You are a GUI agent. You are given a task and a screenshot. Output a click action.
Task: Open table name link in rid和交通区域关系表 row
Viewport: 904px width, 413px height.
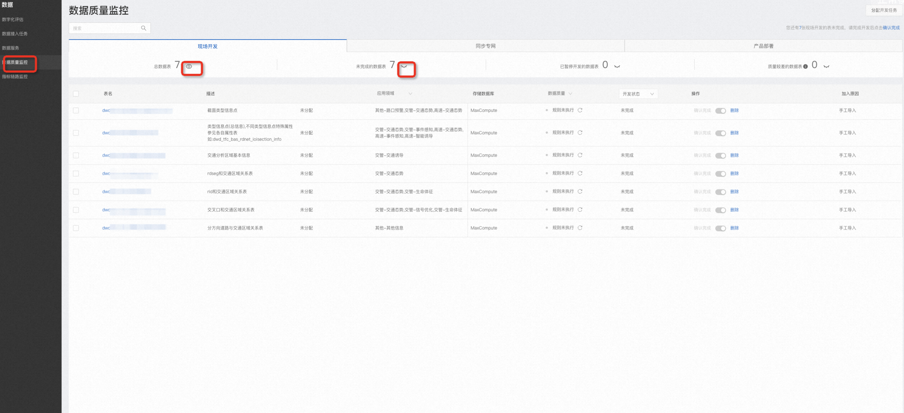tap(126, 192)
